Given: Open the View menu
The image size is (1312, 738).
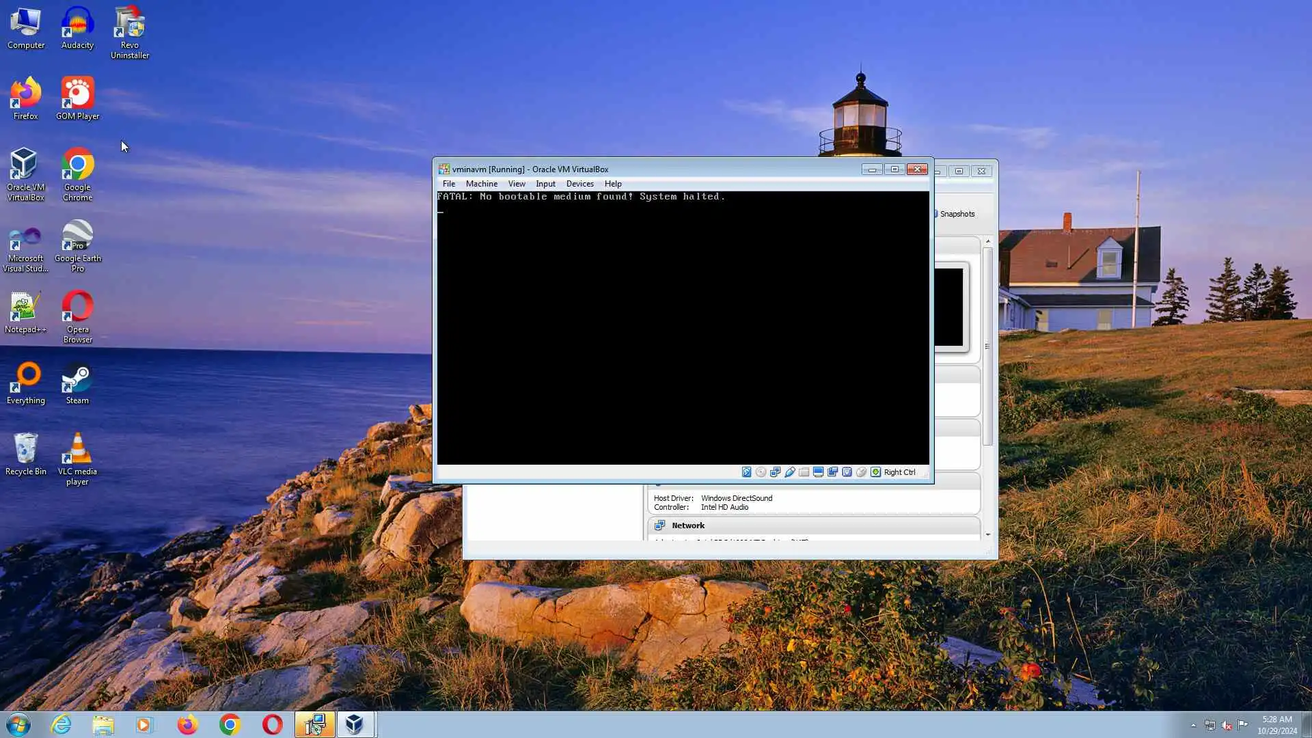Looking at the screenshot, I should coord(517,184).
